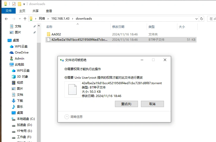Open the 3D 对象 folder
Screen dimensions: 216x142
click(22, 77)
